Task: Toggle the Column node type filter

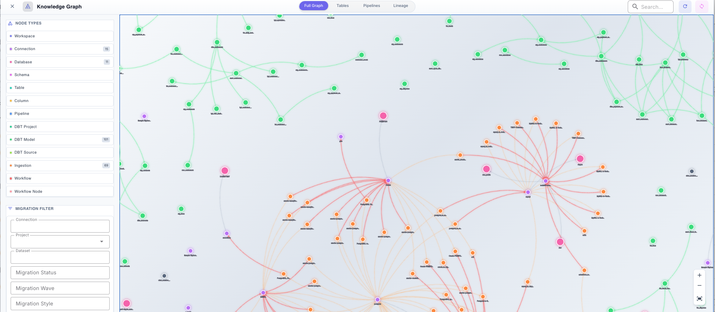Action: point(60,101)
